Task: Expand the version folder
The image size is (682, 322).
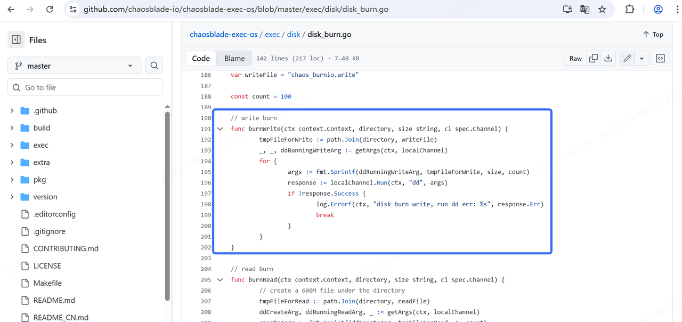Action: [x=12, y=197]
